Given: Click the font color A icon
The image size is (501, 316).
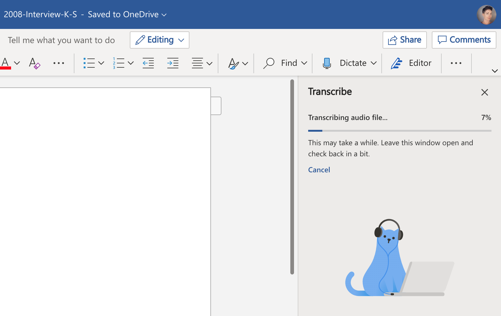Looking at the screenshot, I should pos(6,63).
